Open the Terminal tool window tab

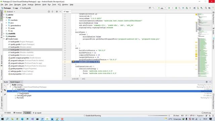click(17, 113)
